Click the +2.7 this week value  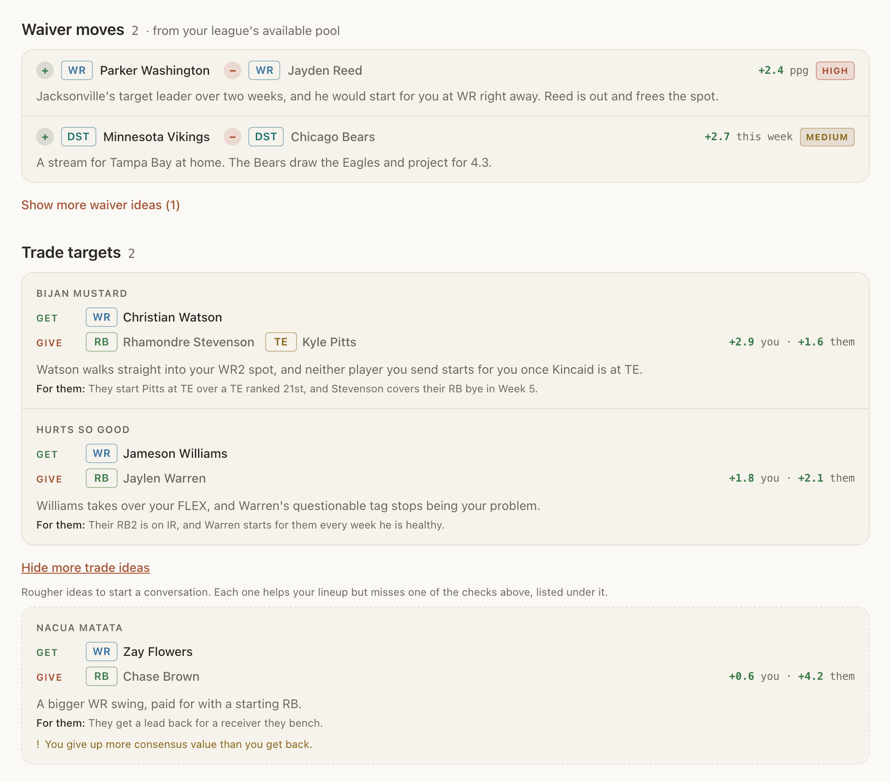(x=748, y=137)
